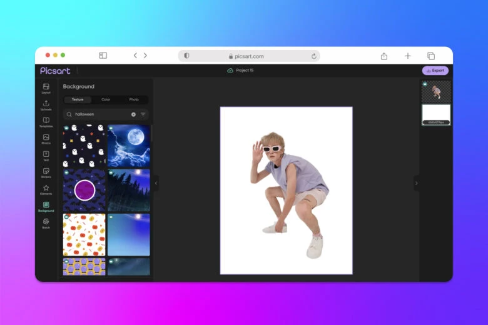Click the Picsart logo

pos(55,71)
